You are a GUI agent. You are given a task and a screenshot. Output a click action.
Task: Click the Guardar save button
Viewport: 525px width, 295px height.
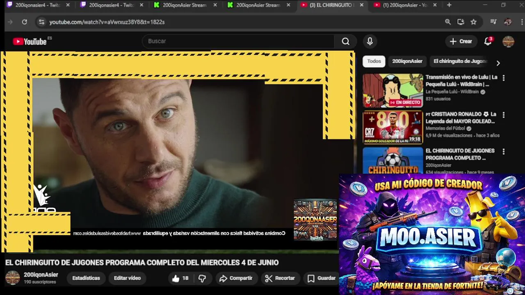tap(322, 278)
